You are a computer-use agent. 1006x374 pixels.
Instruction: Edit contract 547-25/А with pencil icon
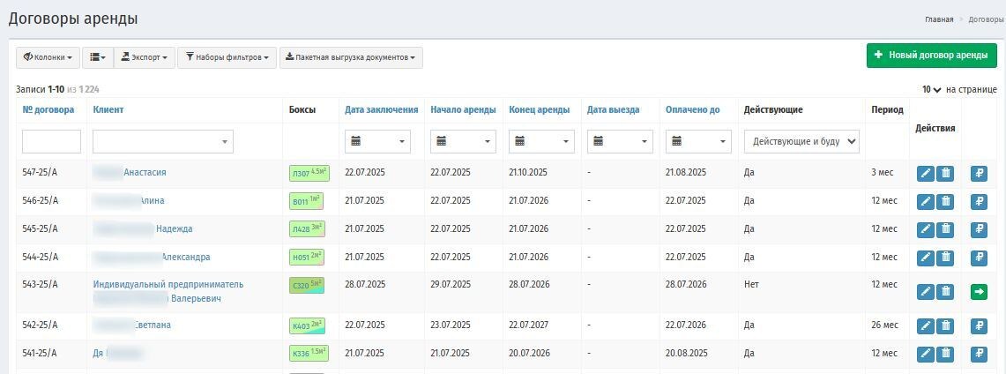coord(925,174)
